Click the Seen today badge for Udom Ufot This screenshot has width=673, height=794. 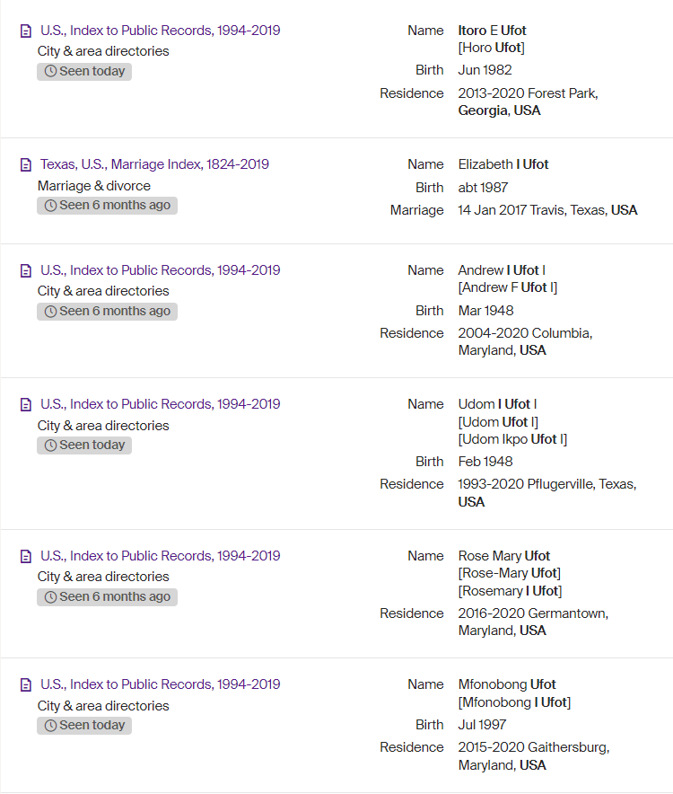pos(84,445)
